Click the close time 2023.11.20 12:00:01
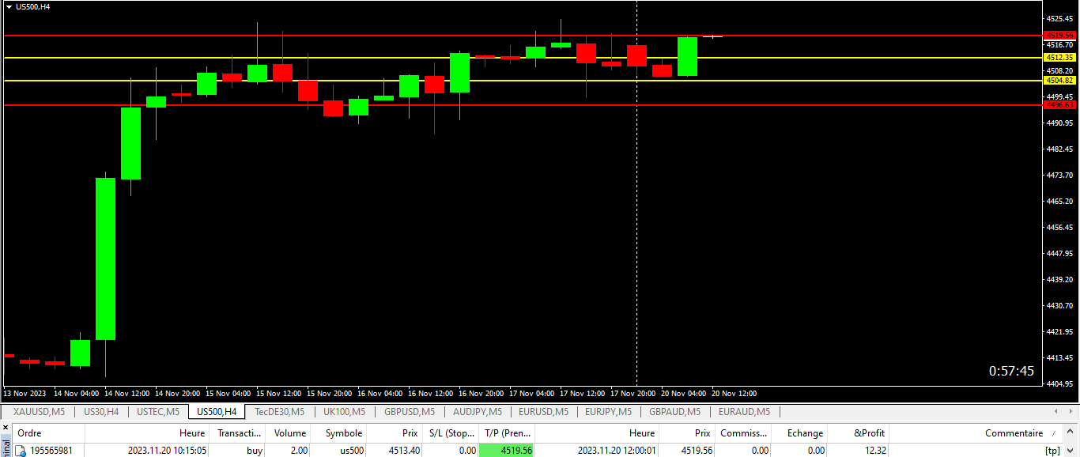 (x=617, y=451)
